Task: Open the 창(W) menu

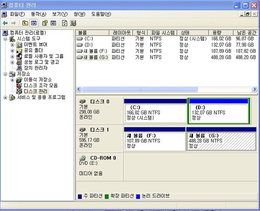Action: (79, 14)
